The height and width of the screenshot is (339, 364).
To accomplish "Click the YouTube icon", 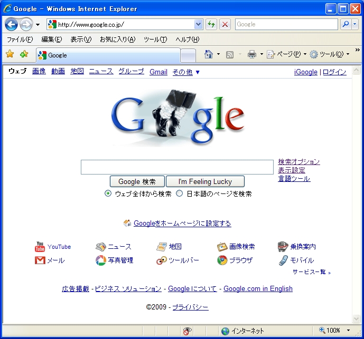I will click(40, 247).
